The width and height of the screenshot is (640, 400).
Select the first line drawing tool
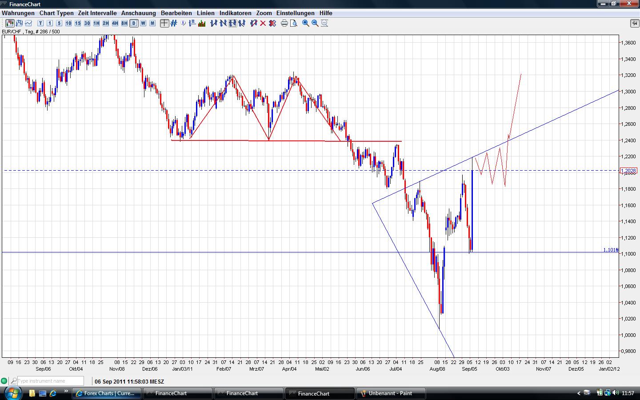(x=214, y=23)
